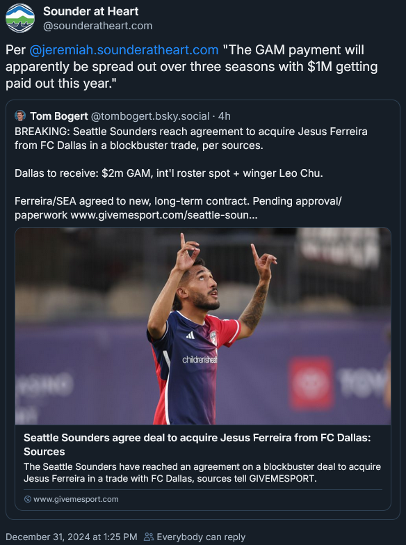Open the @jeremiah.sounderatheart.com mention
406x545 pixels.
(124, 49)
